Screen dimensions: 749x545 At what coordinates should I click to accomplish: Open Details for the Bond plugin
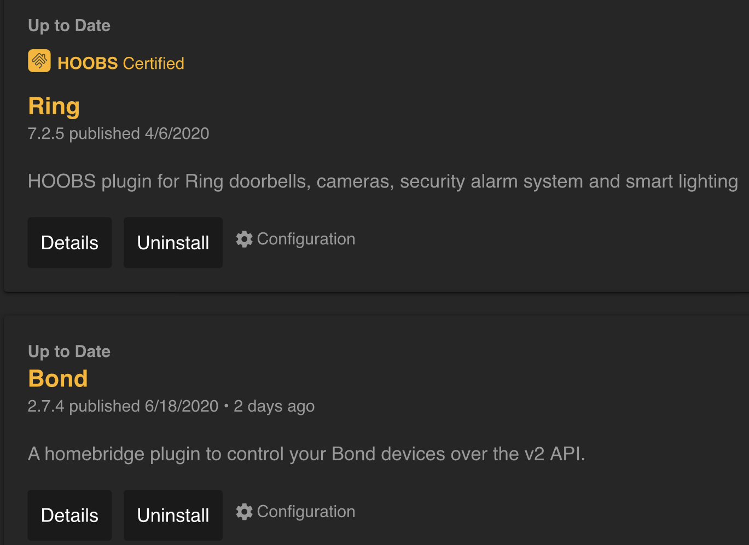coord(69,515)
